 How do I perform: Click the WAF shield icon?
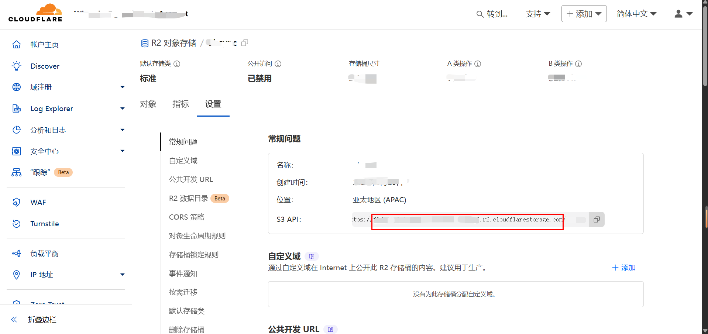point(17,202)
